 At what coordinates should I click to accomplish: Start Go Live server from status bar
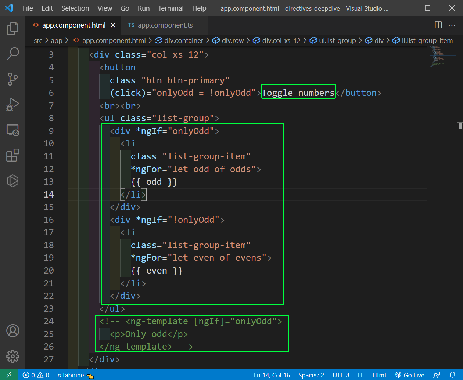pyautogui.click(x=410, y=375)
